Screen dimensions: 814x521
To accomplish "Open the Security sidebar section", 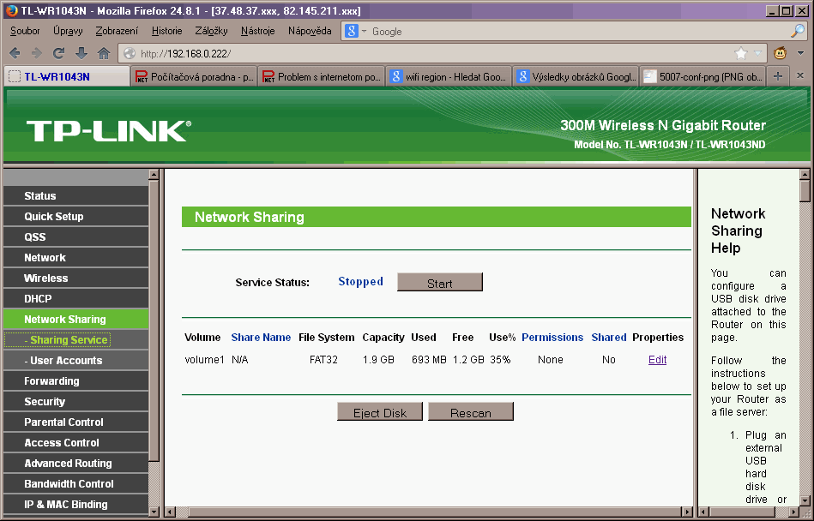I will (x=75, y=402).
